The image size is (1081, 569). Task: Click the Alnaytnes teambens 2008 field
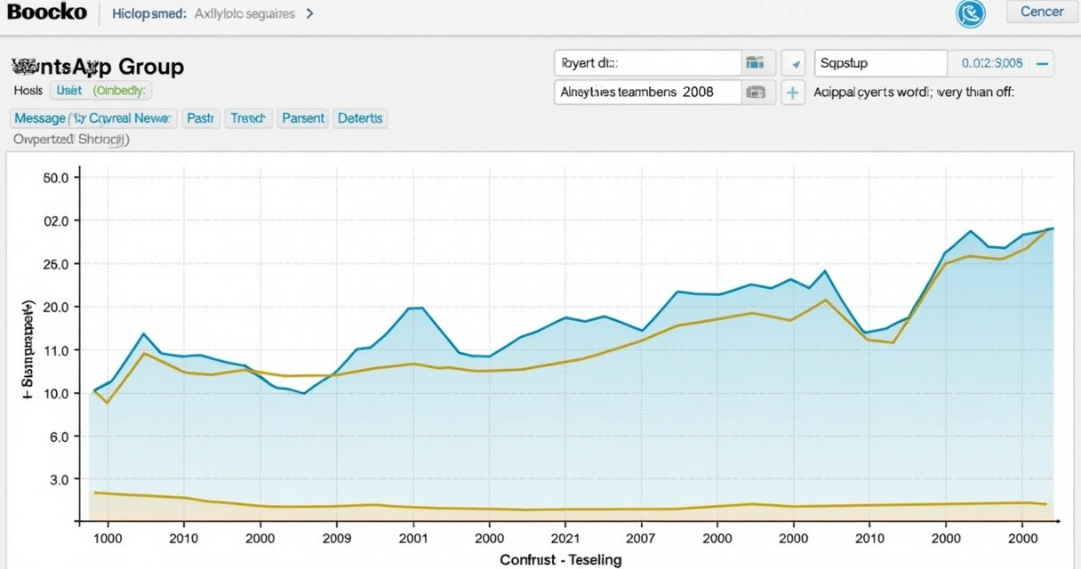pyautogui.click(x=647, y=92)
